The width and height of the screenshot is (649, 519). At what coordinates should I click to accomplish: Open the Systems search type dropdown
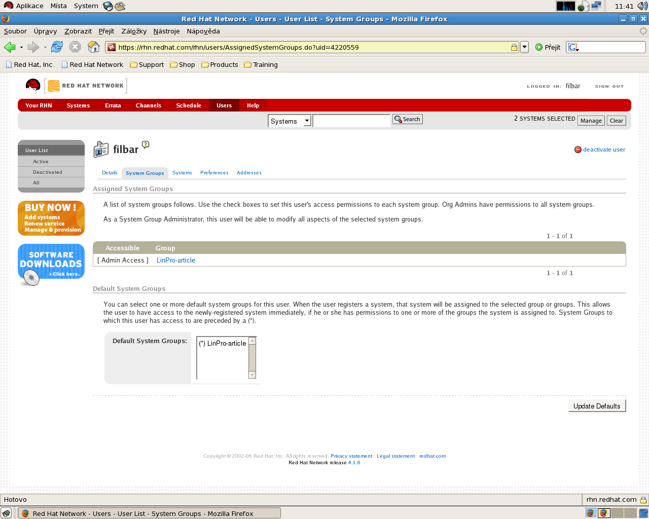[290, 121]
